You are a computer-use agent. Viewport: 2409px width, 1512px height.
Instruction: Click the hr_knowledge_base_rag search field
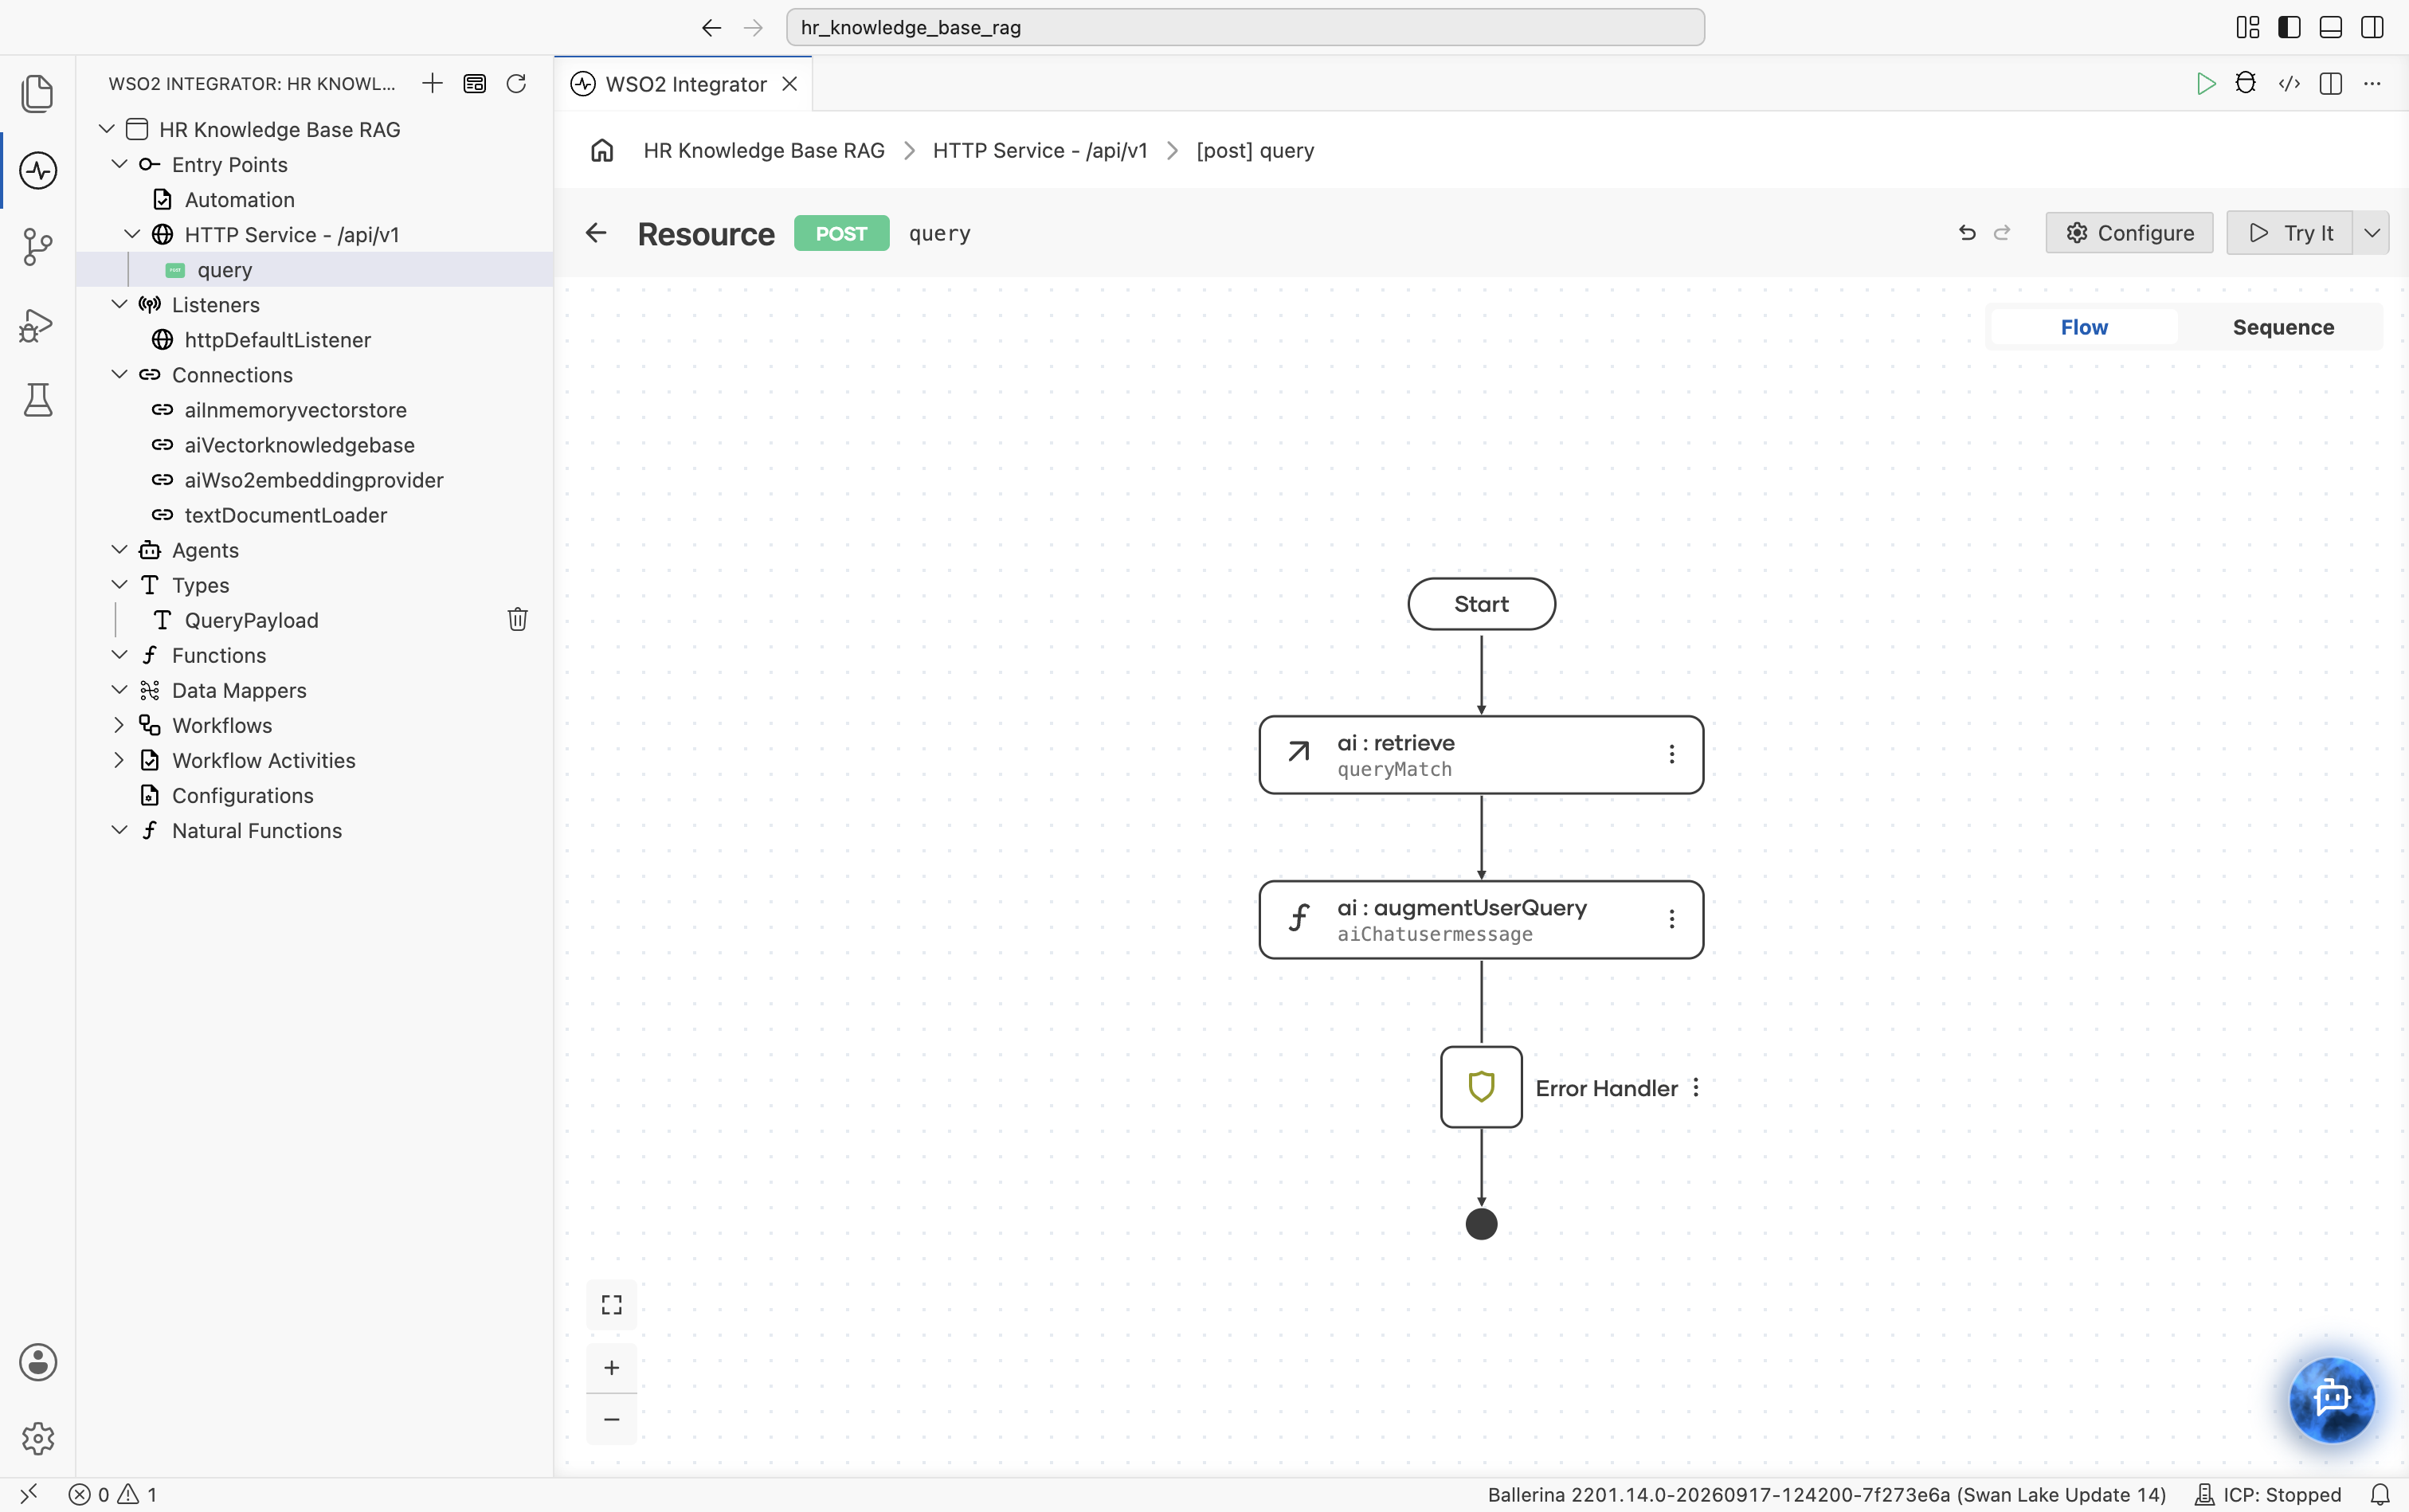coord(1245,27)
